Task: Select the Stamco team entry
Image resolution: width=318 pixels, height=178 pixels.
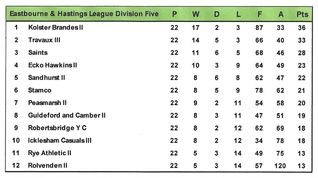Action: (x=40, y=90)
